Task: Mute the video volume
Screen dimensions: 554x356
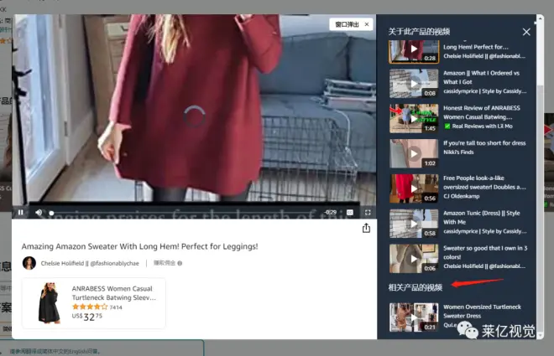Action: (x=39, y=213)
